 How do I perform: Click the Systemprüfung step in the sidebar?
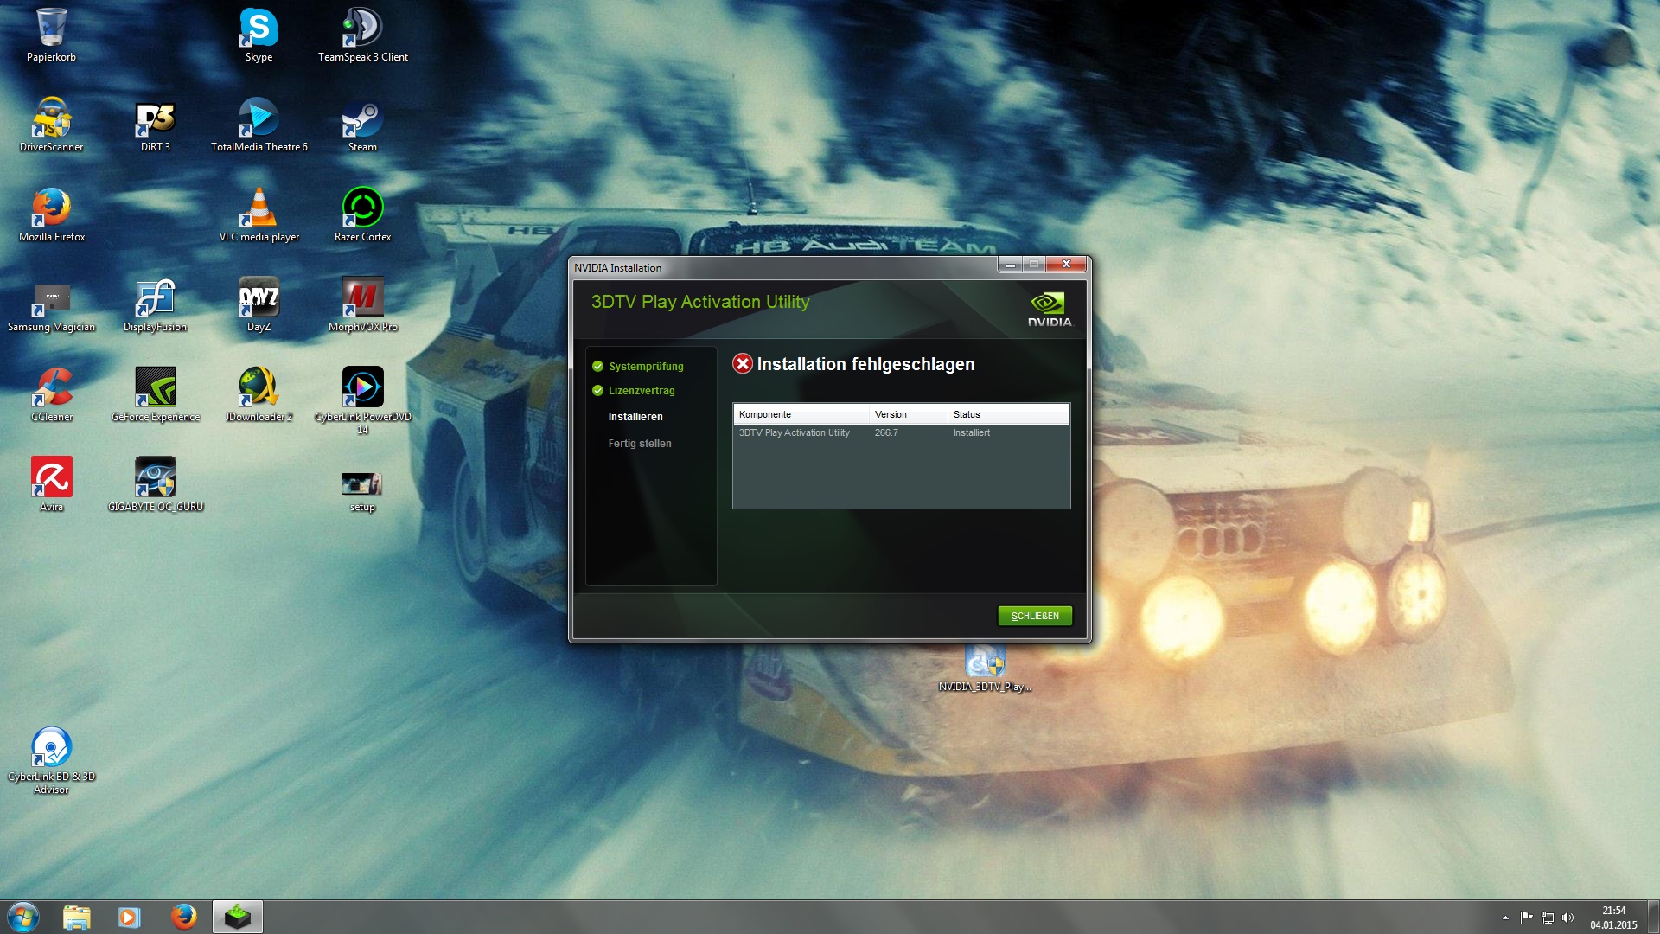tap(645, 367)
